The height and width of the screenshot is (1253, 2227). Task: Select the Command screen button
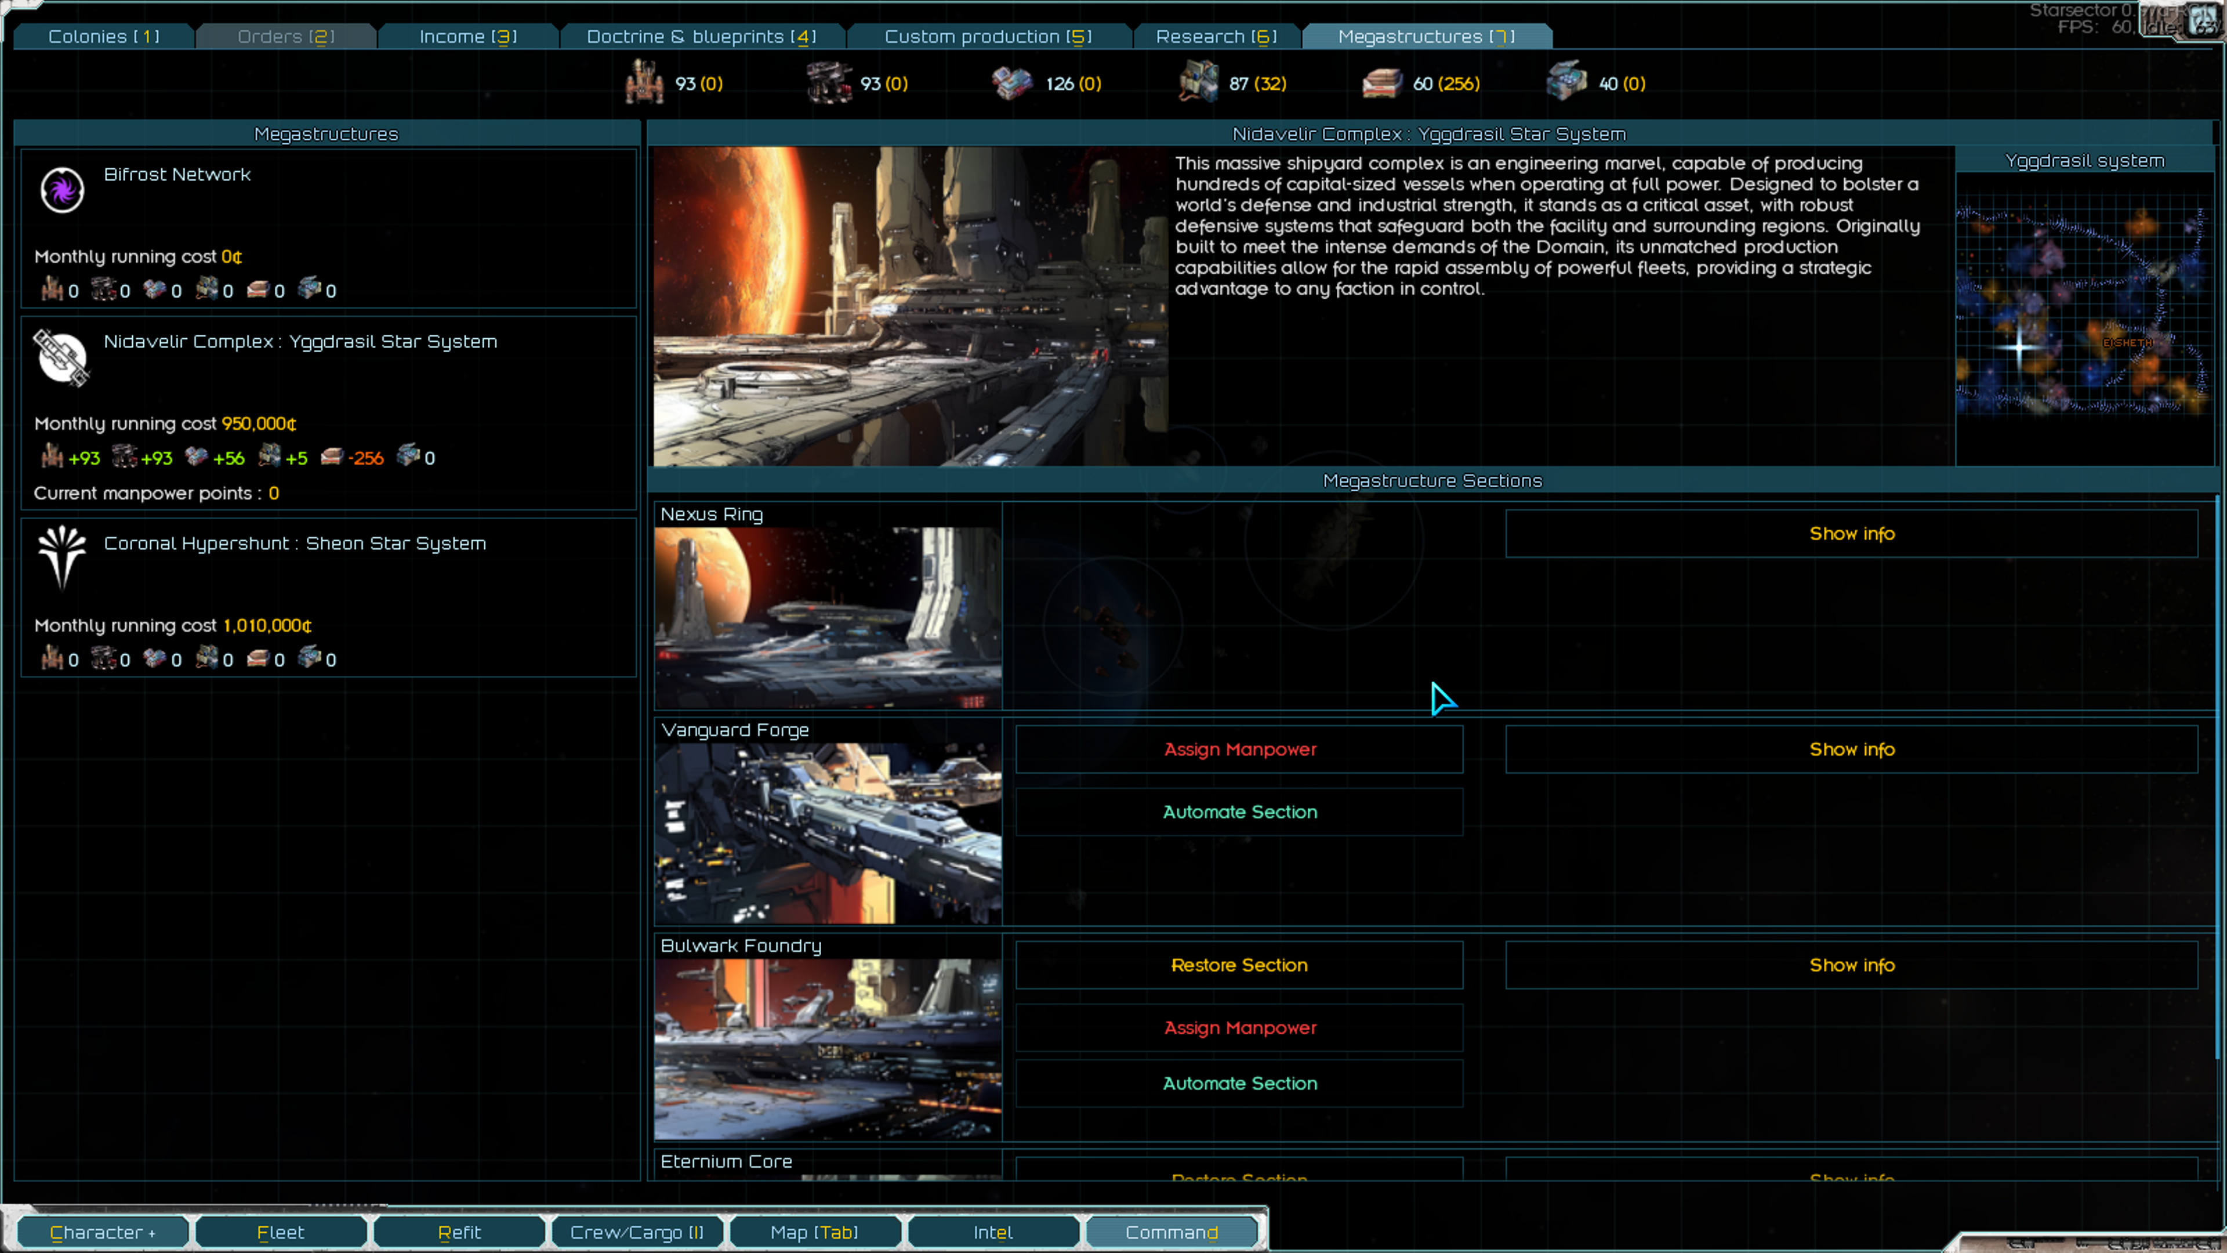[x=1171, y=1232]
